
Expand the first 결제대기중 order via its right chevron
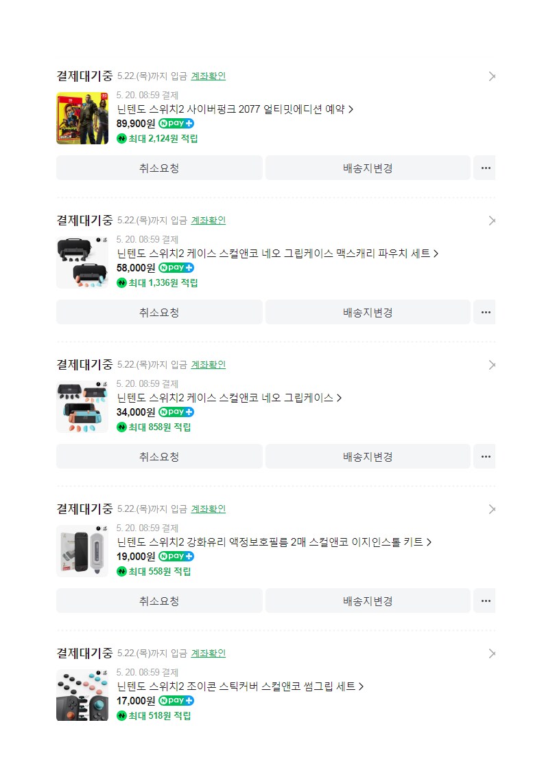pos(492,76)
